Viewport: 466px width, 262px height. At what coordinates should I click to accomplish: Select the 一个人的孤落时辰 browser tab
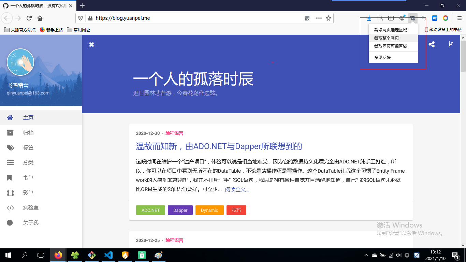coord(38,5)
